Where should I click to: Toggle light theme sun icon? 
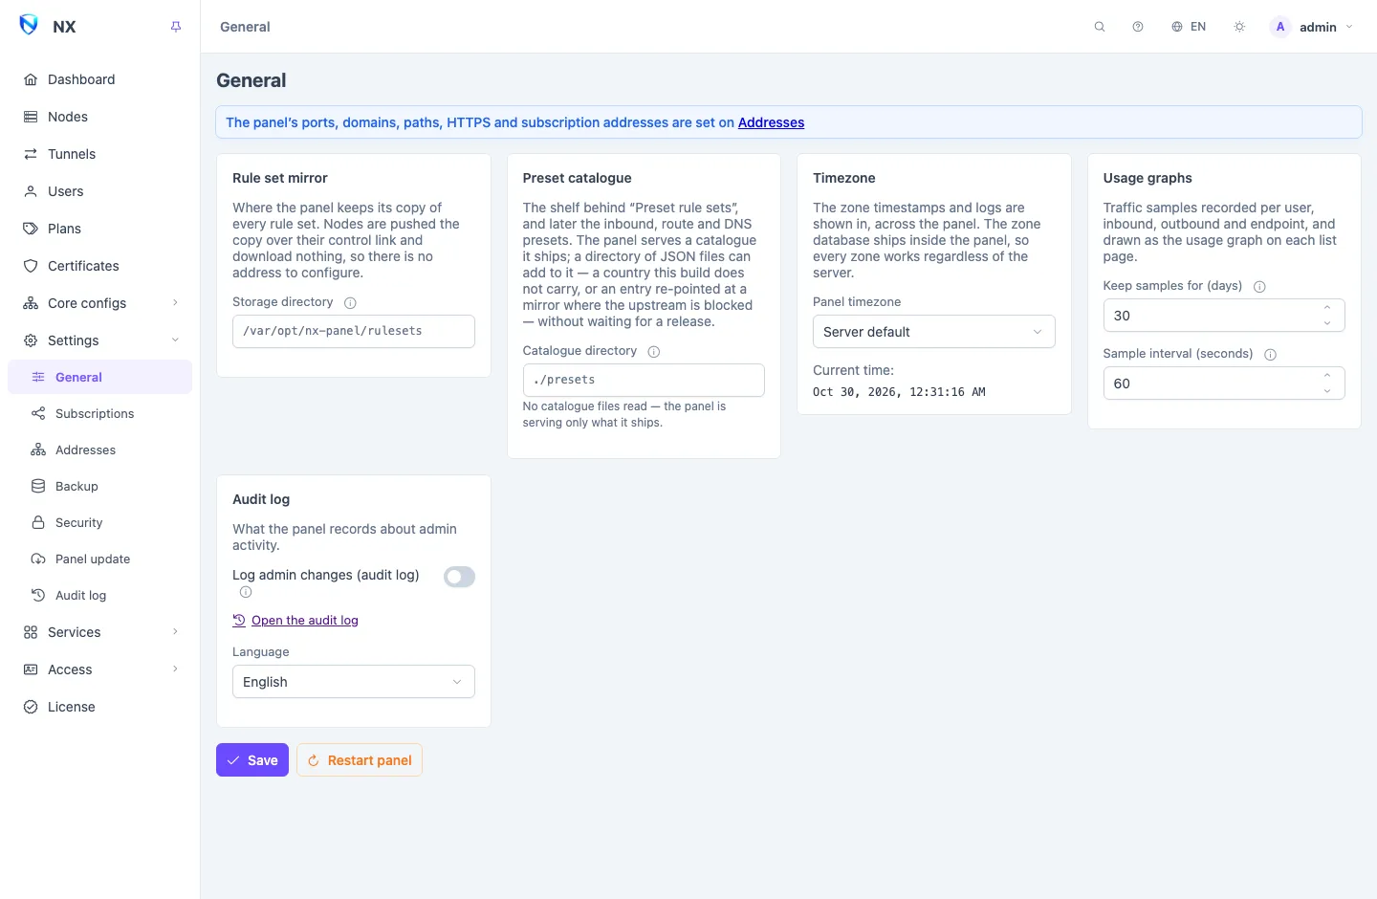[x=1239, y=27]
